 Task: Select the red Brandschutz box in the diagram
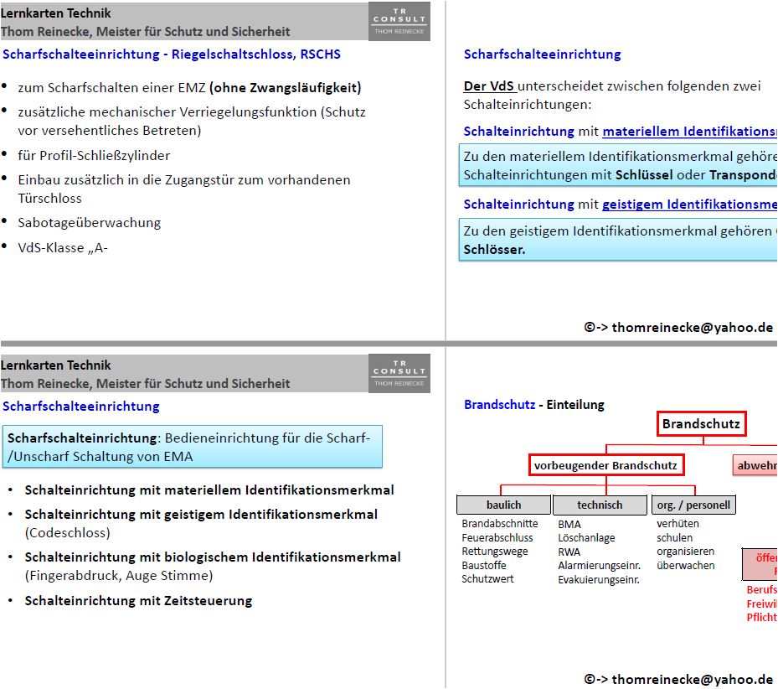point(701,423)
